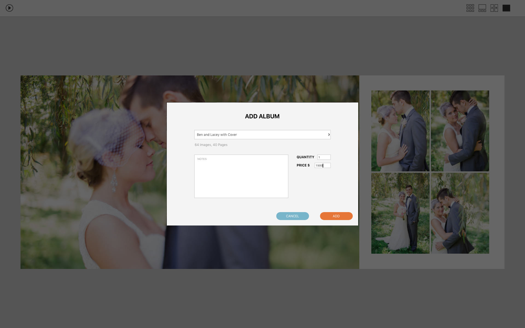Click the ADD button to confirm
The image size is (525, 328).
point(336,216)
